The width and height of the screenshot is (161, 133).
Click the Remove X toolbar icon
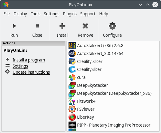(x=85, y=26)
